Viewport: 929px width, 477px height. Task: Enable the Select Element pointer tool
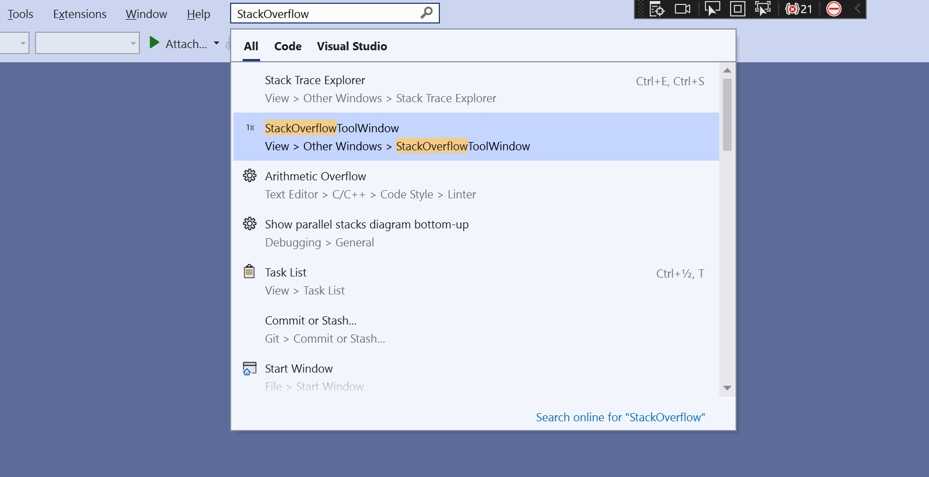click(712, 9)
